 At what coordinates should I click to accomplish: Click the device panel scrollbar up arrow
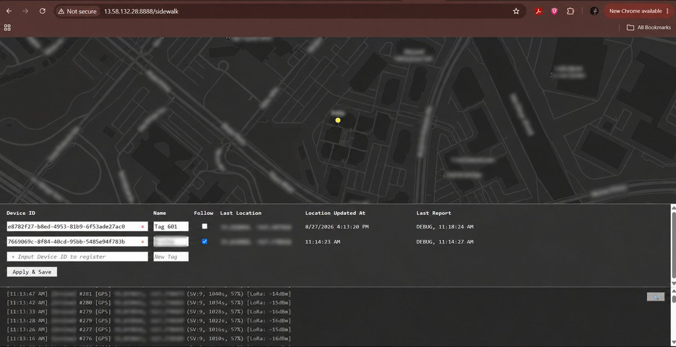pos(673,208)
